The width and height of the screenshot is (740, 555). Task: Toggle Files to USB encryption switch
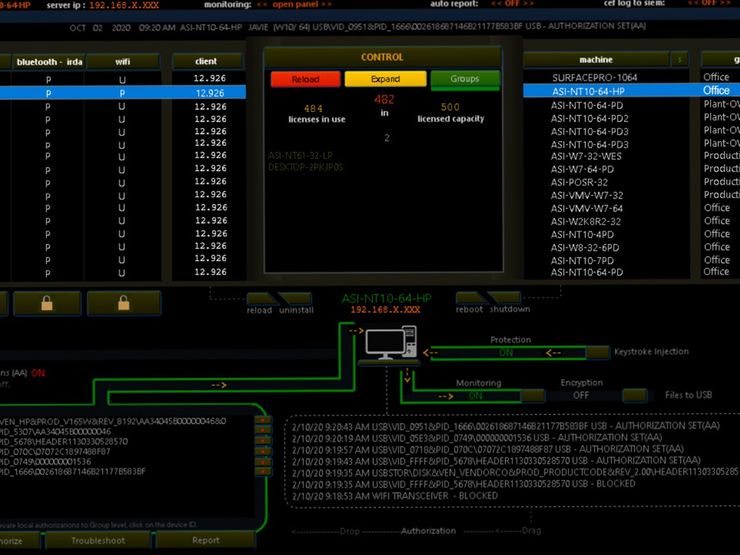pos(634,395)
